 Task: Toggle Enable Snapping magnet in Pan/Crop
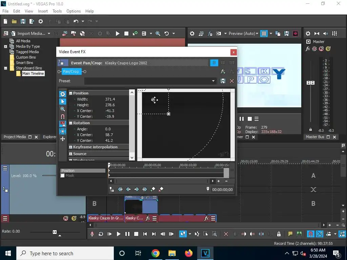[x=63, y=116]
